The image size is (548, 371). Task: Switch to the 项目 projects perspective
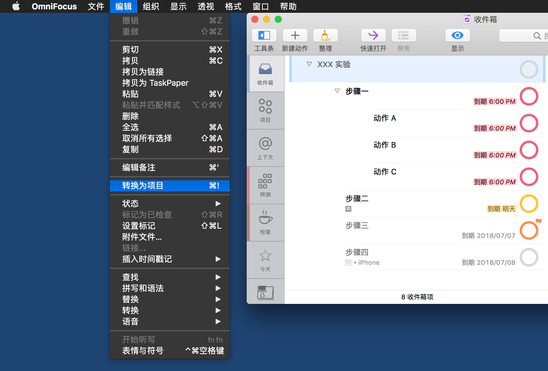[x=265, y=111]
